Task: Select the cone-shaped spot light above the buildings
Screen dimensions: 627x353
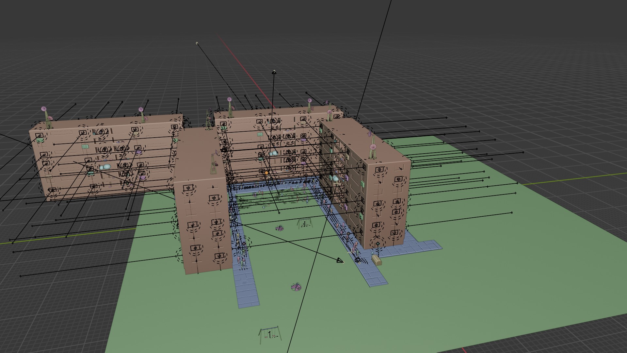Action: [x=274, y=72]
